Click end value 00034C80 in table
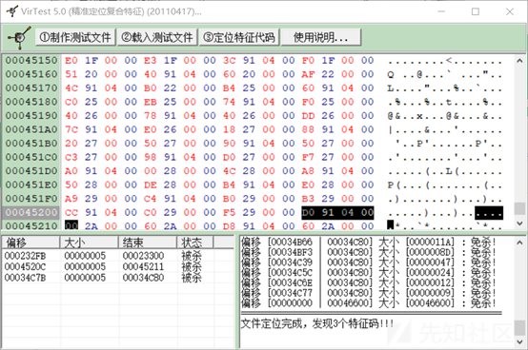Image resolution: width=528 pixels, height=350 pixels. point(143,278)
